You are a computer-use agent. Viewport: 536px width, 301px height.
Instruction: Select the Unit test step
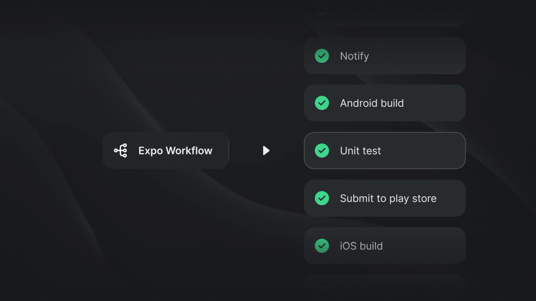tap(385, 151)
